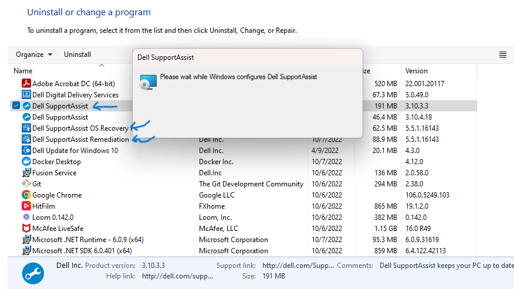Open the dell.com Help link

[x=177, y=276]
